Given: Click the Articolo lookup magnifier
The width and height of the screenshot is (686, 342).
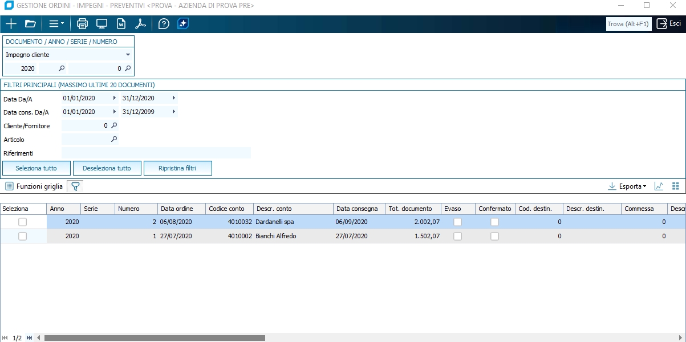Looking at the screenshot, I should (114, 139).
